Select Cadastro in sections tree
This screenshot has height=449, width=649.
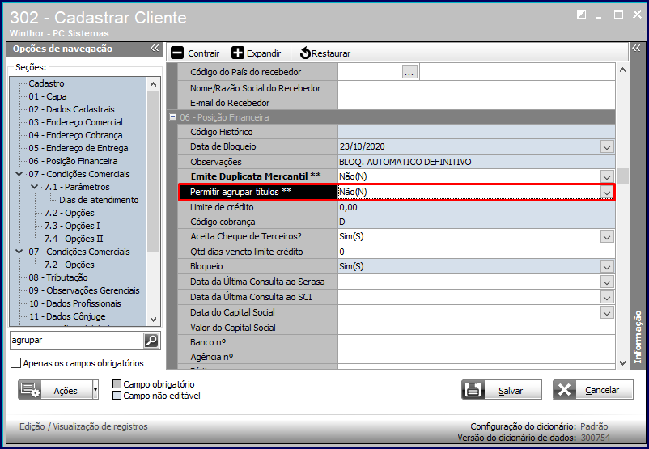(x=46, y=83)
